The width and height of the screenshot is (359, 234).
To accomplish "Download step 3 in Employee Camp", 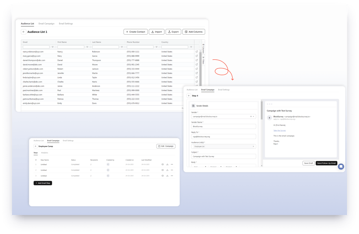I will 167,176.
